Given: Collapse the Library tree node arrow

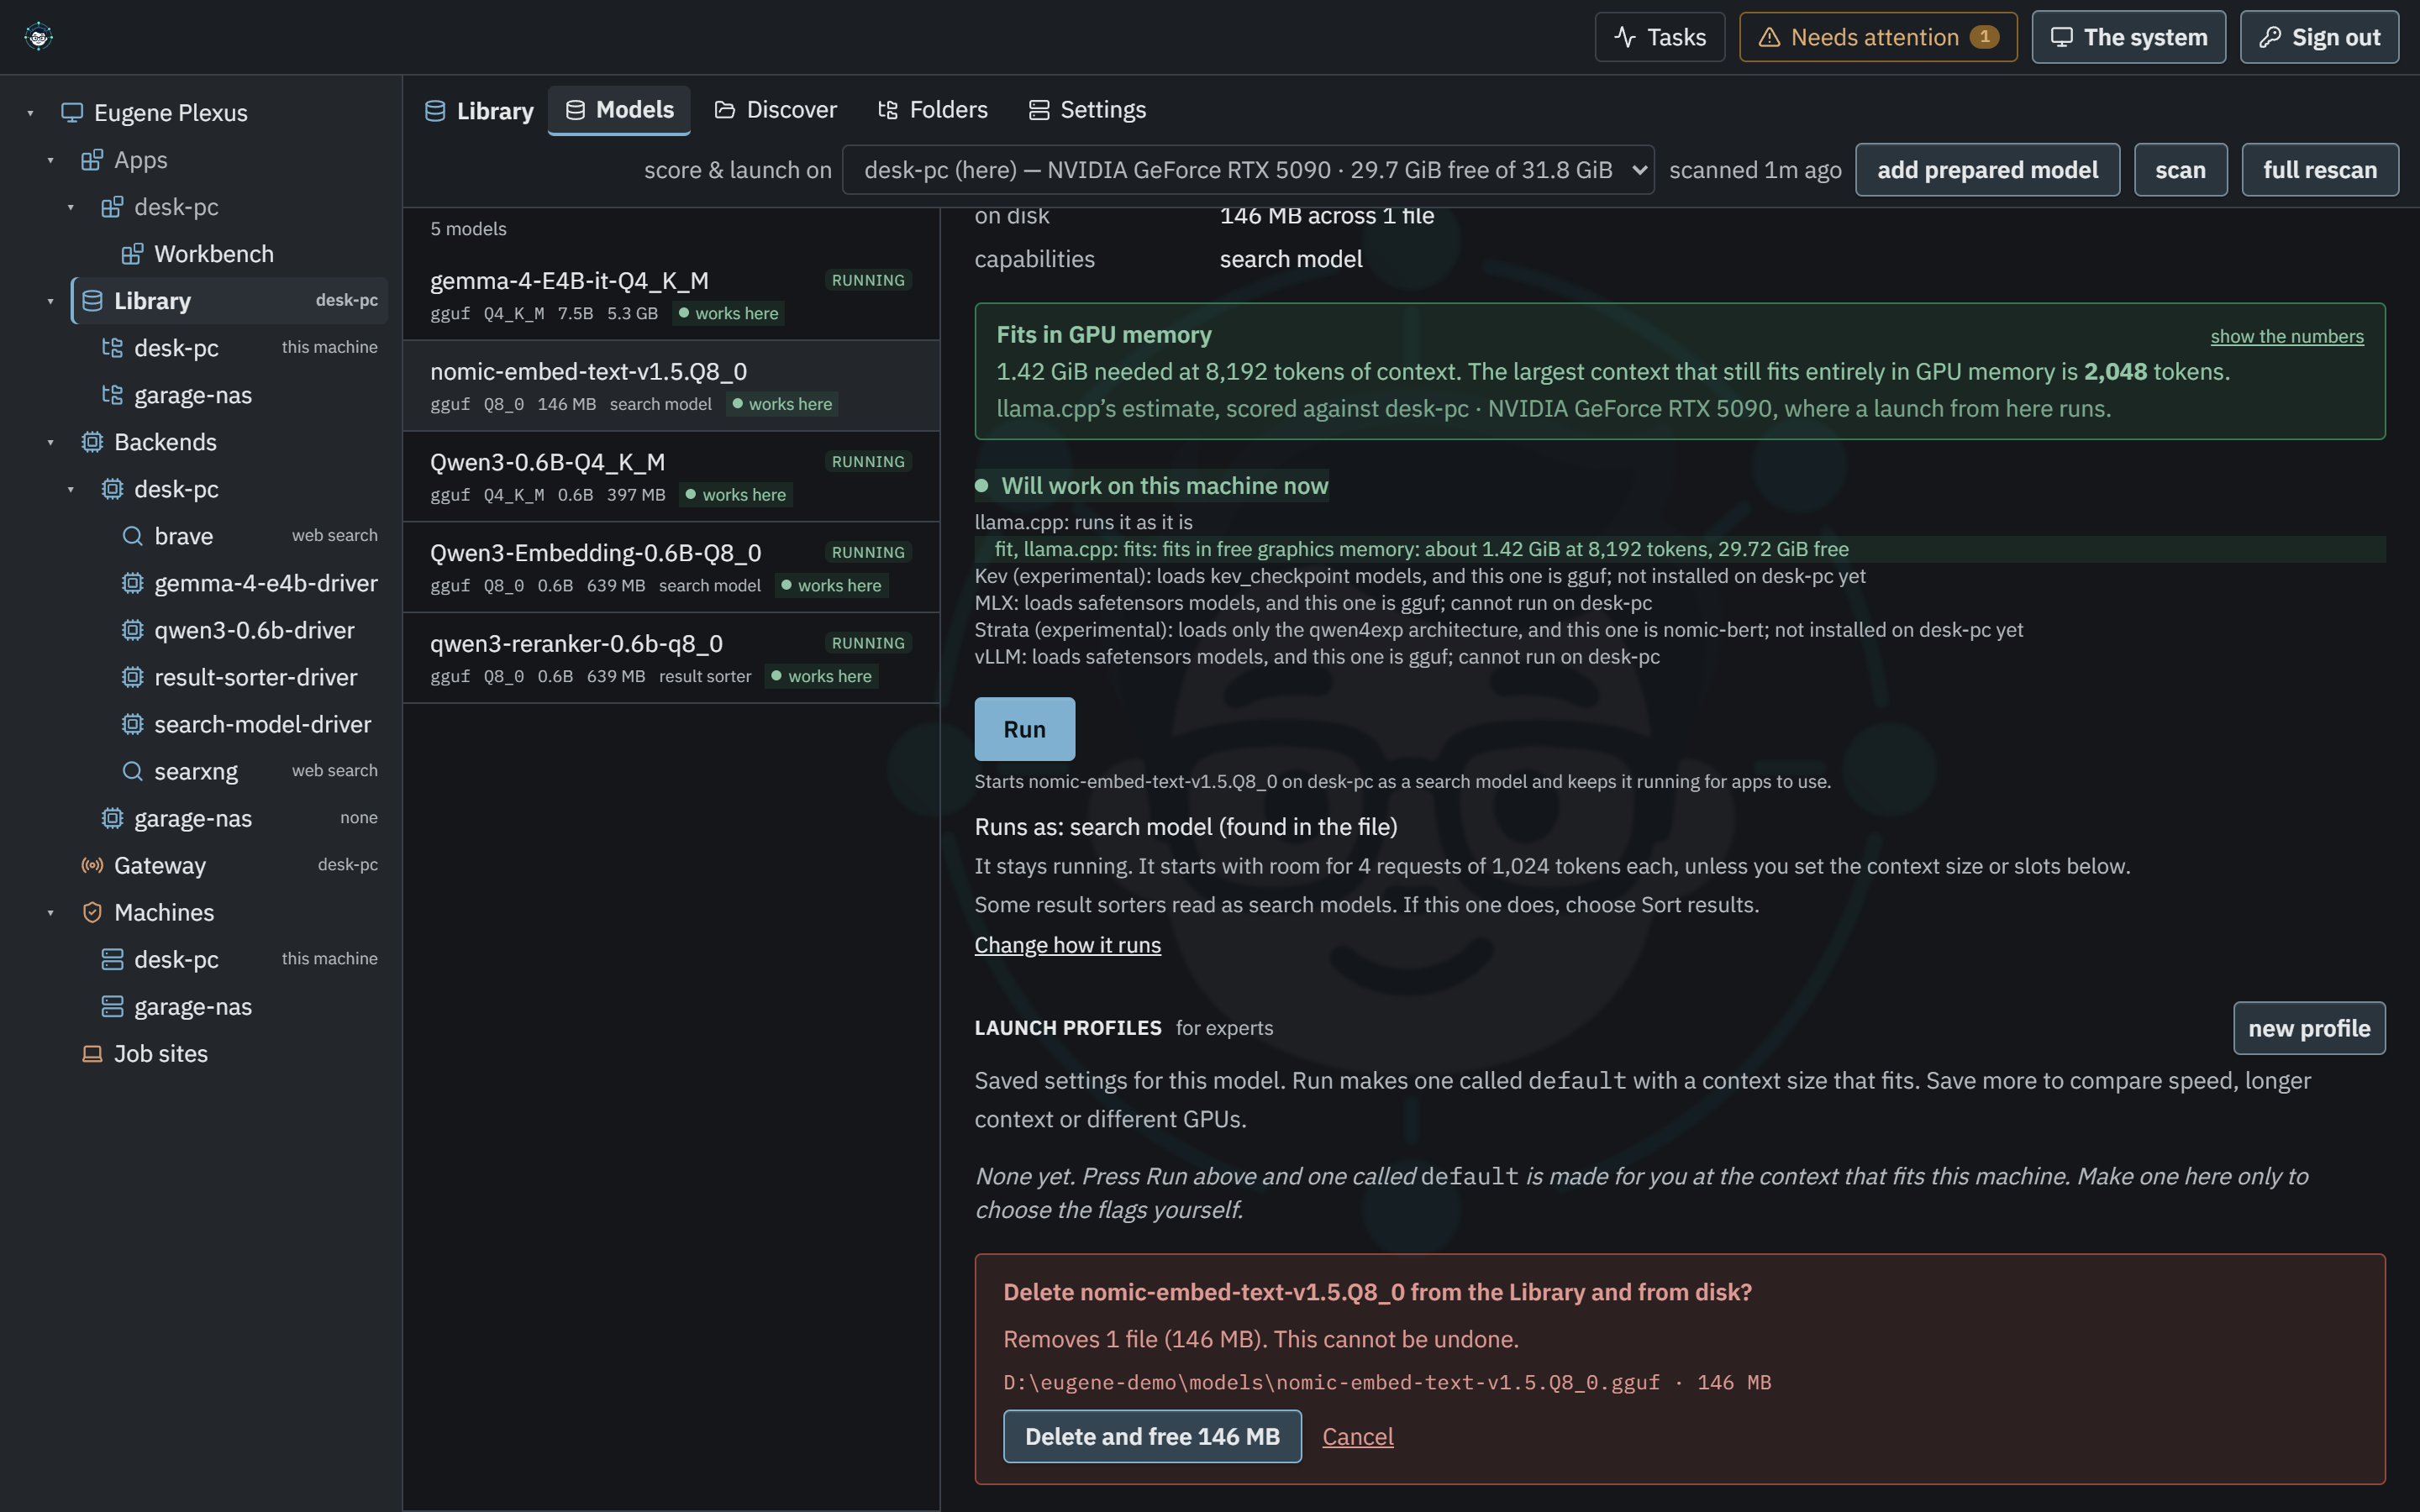Looking at the screenshot, I should pyautogui.click(x=50, y=301).
